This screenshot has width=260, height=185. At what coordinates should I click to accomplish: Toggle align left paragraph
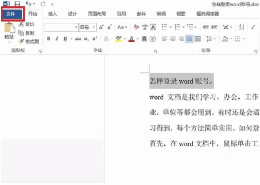(164, 39)
